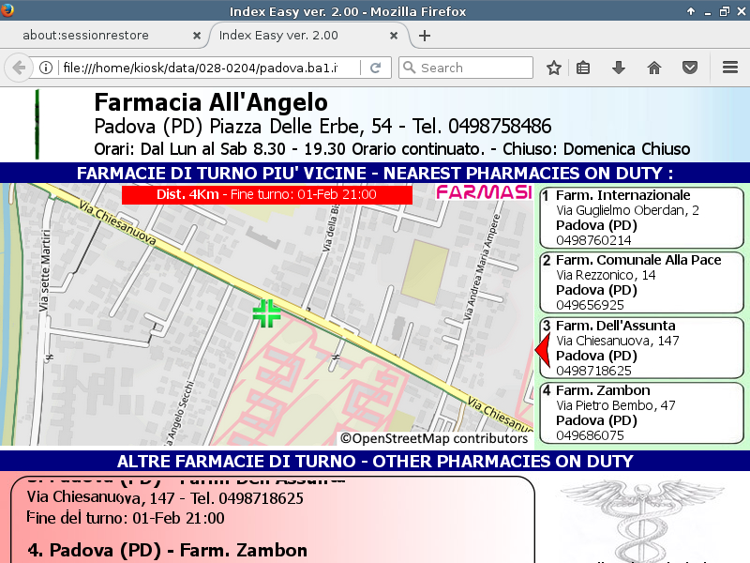Click the FARMASI logo on map
Viewport: 750px width, 563px height.
[x=484, y=192]
